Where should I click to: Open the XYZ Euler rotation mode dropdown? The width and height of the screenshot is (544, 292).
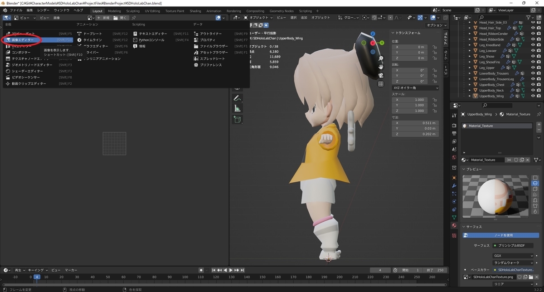tap(415, 88)
